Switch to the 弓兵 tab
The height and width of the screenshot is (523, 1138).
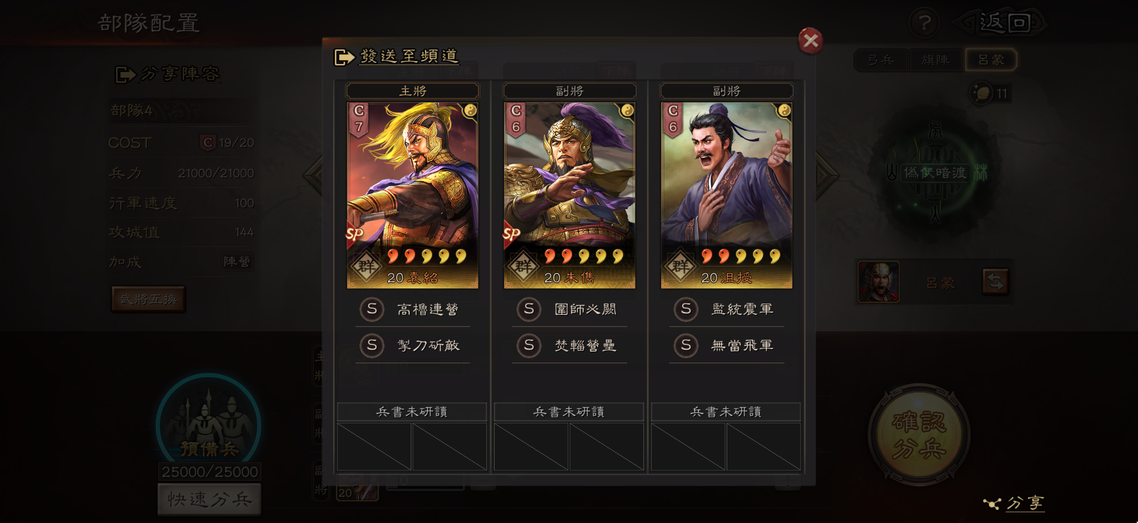pos(881,59)
